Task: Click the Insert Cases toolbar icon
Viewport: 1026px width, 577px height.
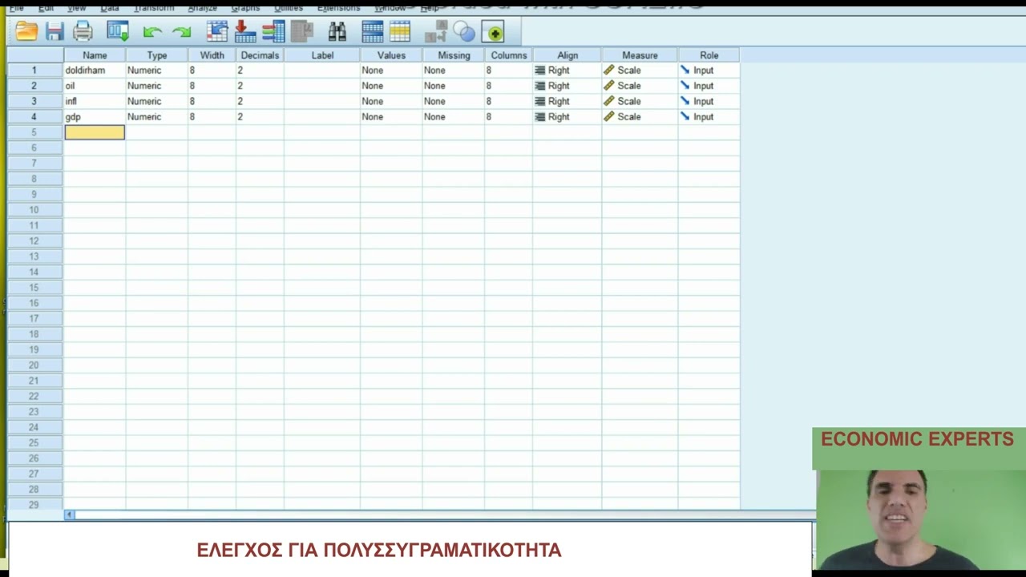Action: pos(373,31)
